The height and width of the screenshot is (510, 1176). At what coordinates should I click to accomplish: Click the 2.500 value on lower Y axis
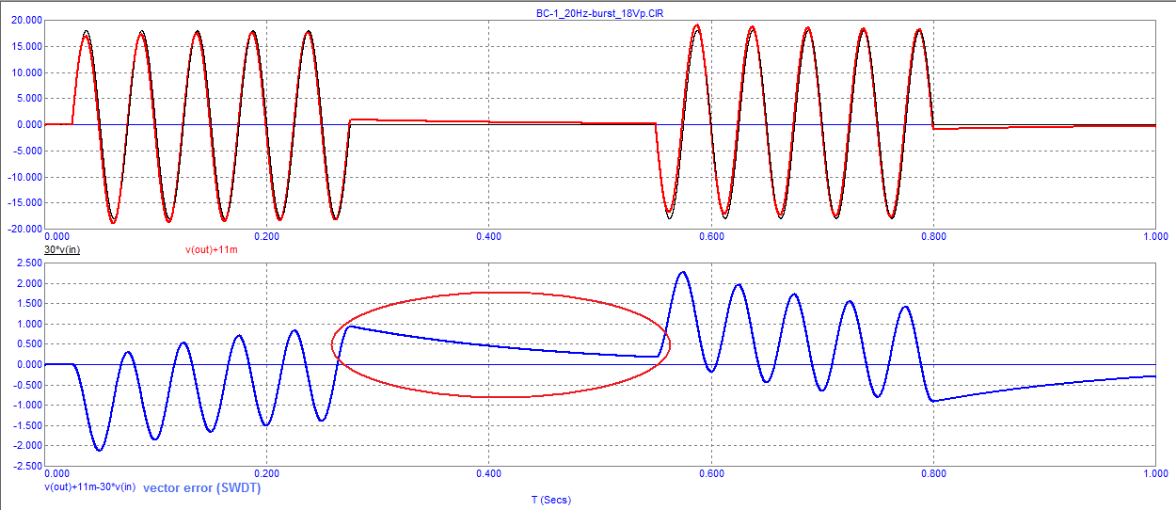coord(30,263)
